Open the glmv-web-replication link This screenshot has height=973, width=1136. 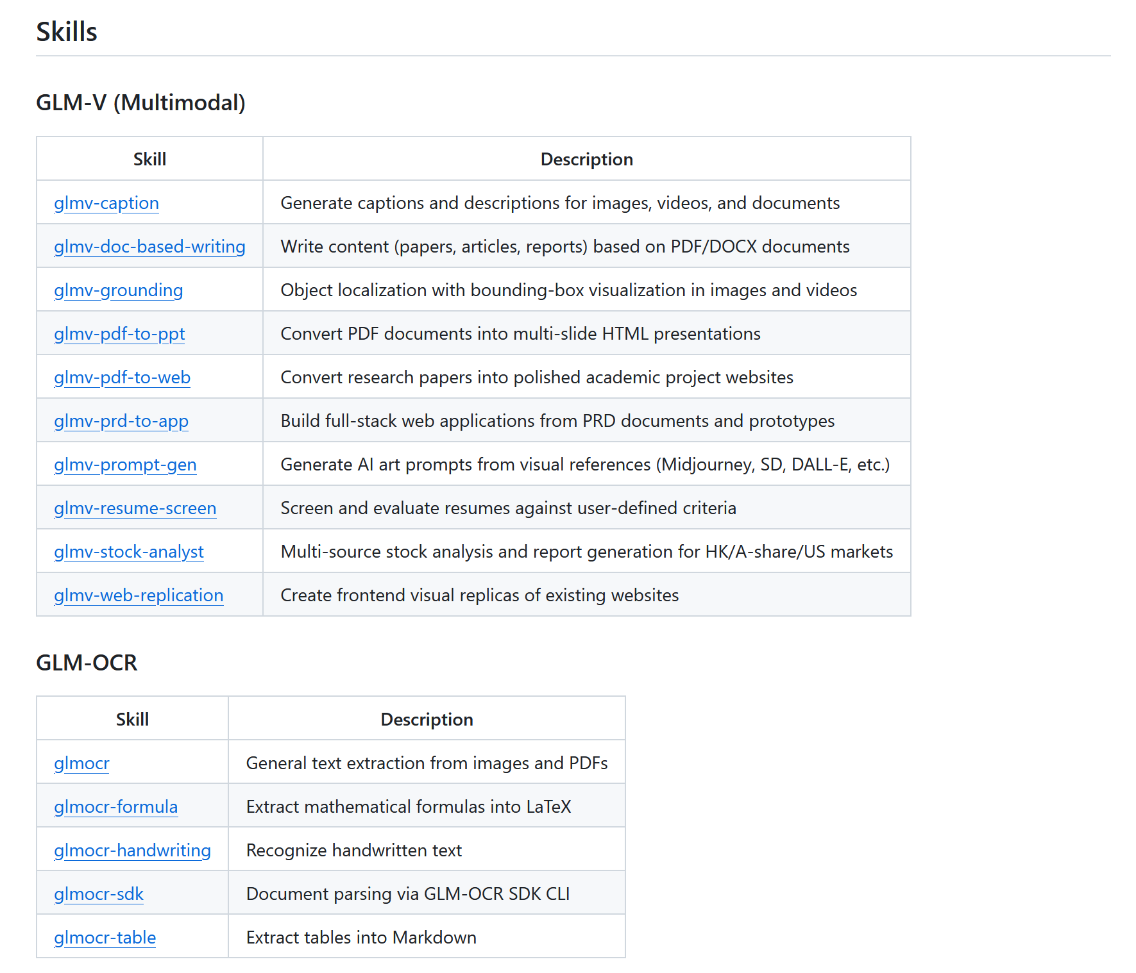139,595
